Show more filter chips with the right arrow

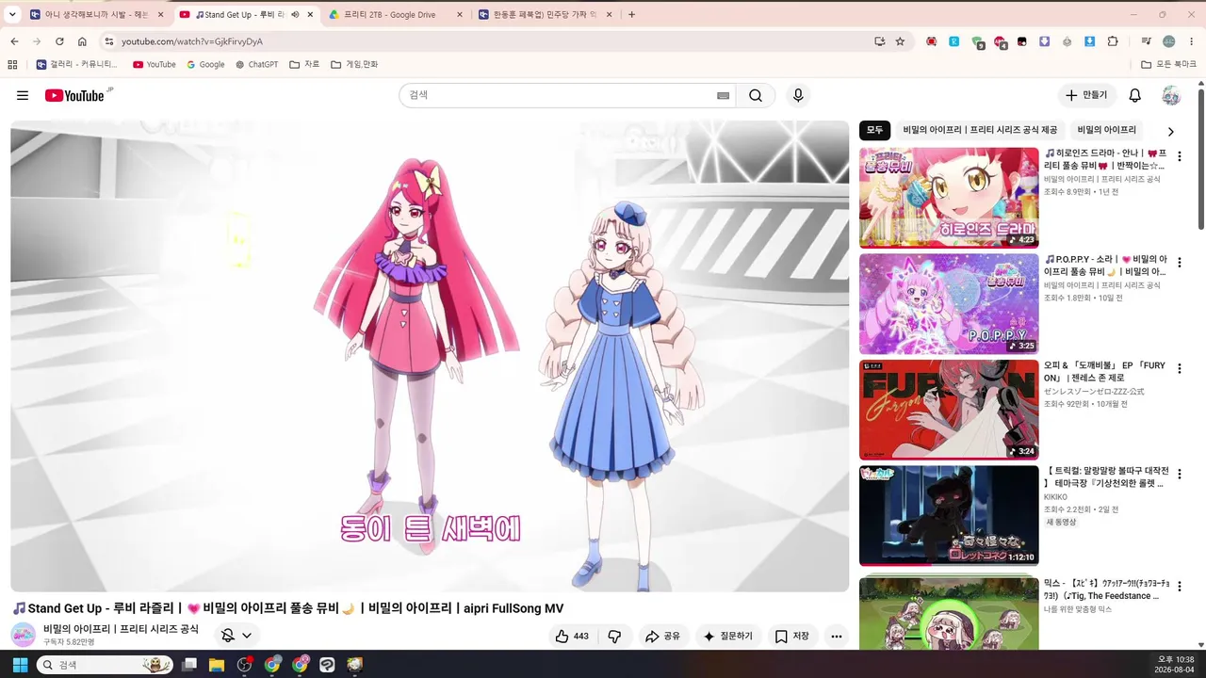[x=1170, y=132]
